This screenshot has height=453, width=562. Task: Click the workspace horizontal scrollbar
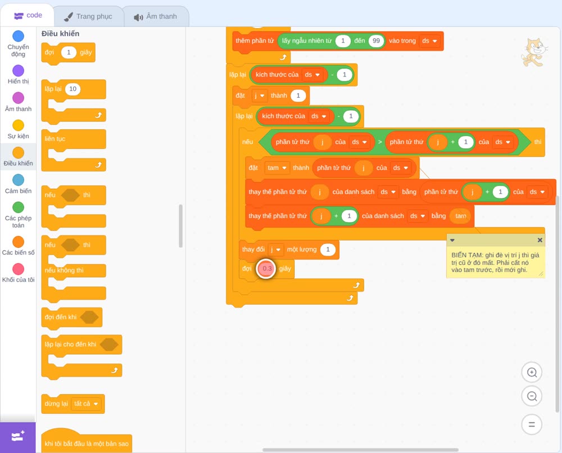point(360,450)
